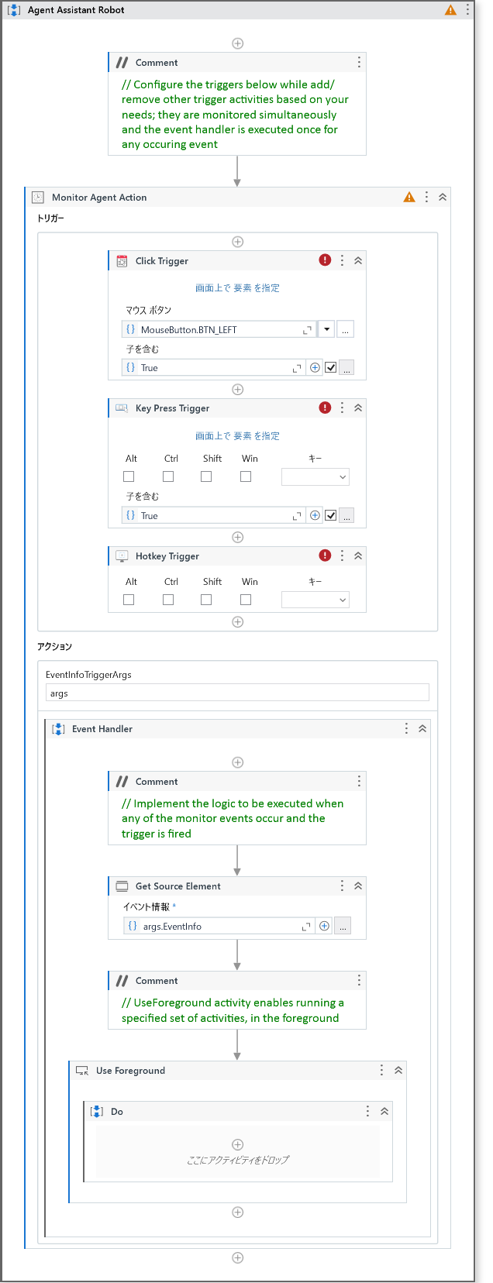This screenshot has width=493, height=1283.
Task: Open key dropdown in Key Press Trigger
Action: (315, 477)
